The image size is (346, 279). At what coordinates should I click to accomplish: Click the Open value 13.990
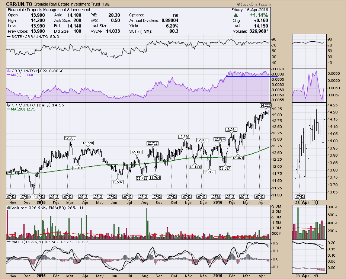click(38, 15)
